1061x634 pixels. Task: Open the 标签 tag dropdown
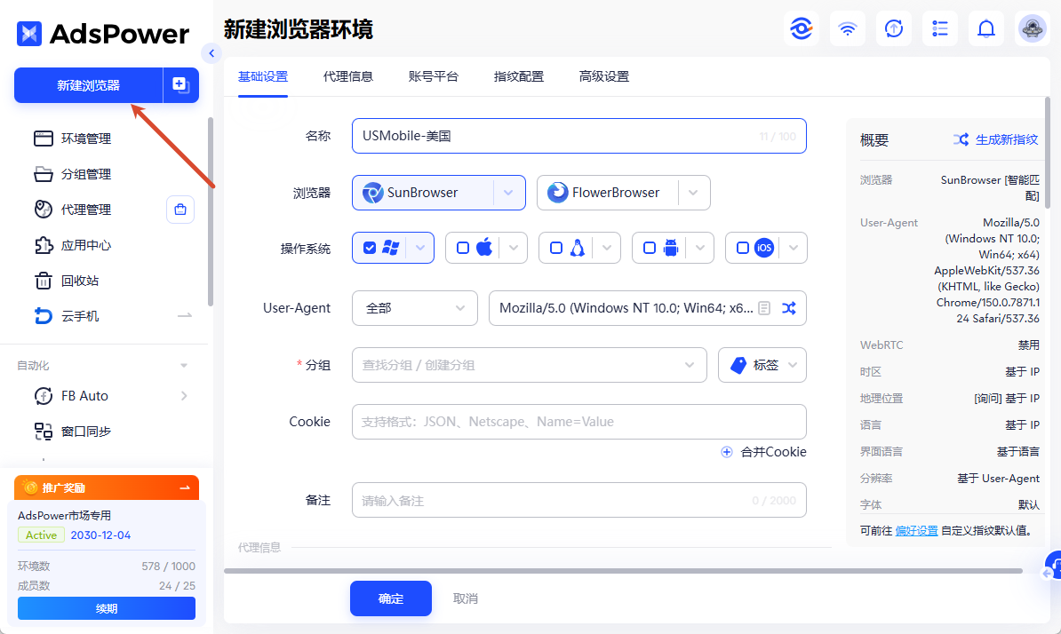762,365
